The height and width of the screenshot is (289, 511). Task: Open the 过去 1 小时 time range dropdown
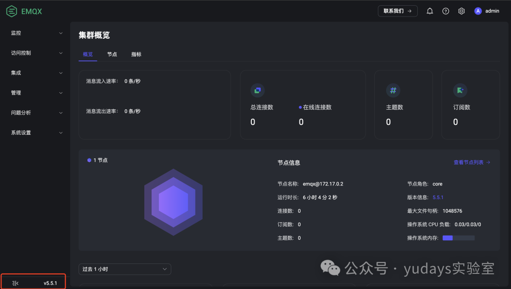[x=124, y=269]
